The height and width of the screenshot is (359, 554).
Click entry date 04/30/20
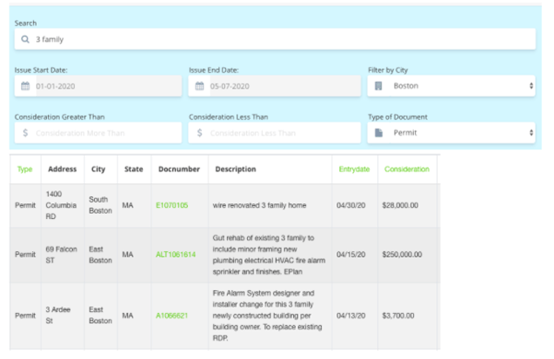point(351,205)
